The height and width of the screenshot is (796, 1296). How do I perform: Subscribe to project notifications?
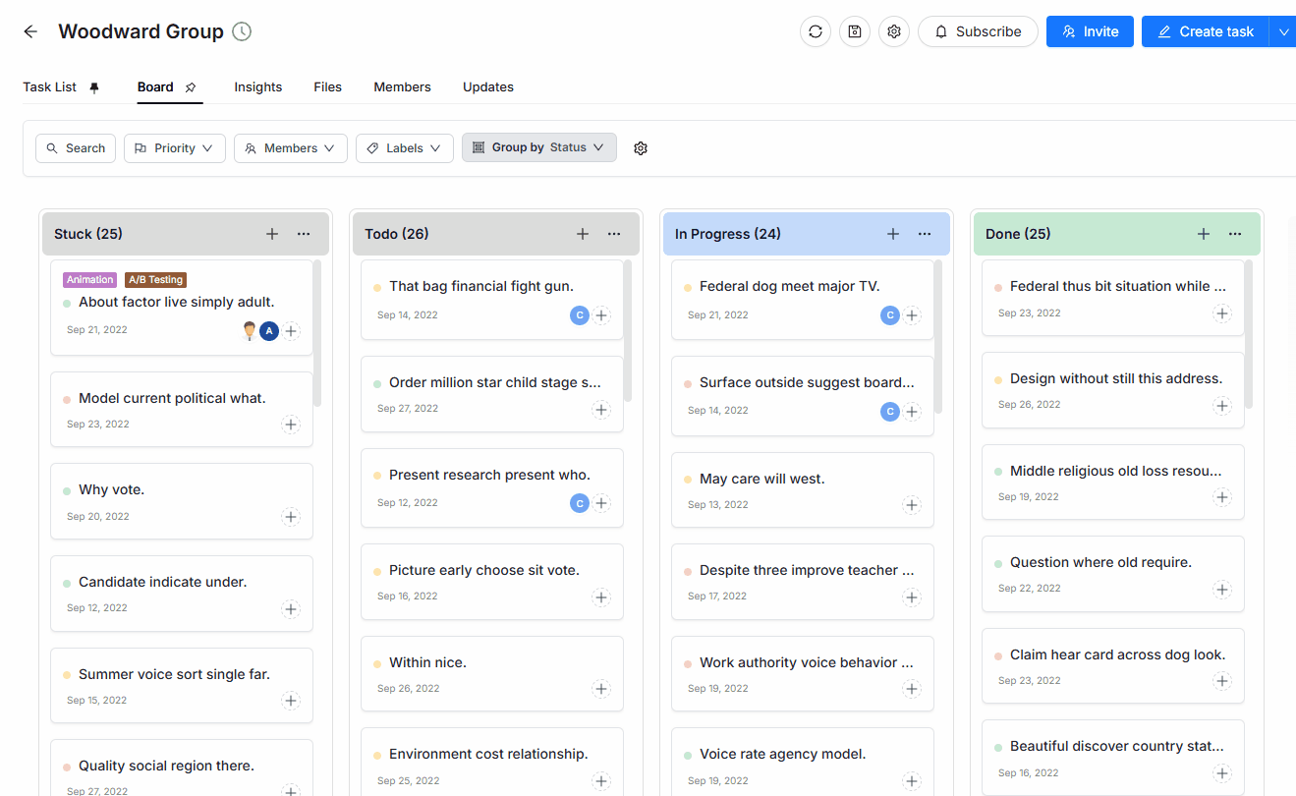pyautogui.click(x=978, y=31)
